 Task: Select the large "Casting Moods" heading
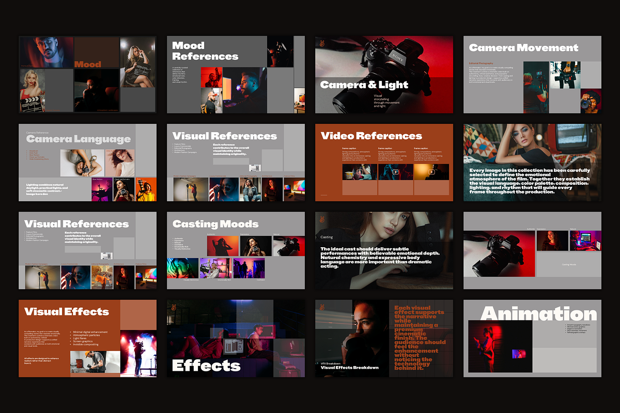tap(215, 224)
